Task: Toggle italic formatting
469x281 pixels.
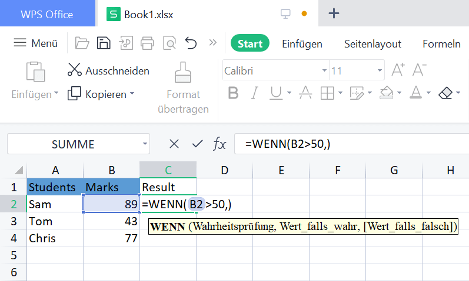Action: coord(254,93)
